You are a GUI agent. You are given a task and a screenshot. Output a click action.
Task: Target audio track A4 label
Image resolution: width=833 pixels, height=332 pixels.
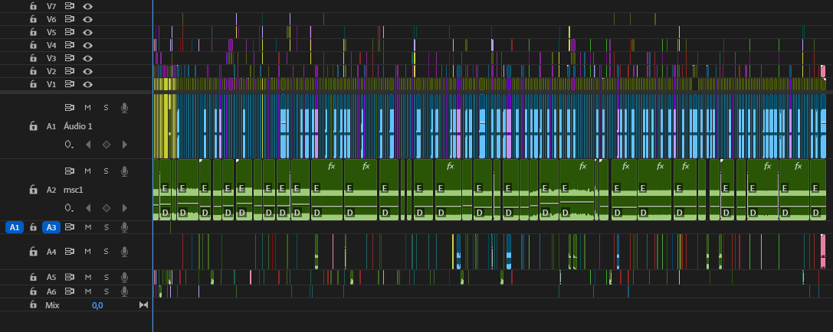coord(51,252)
